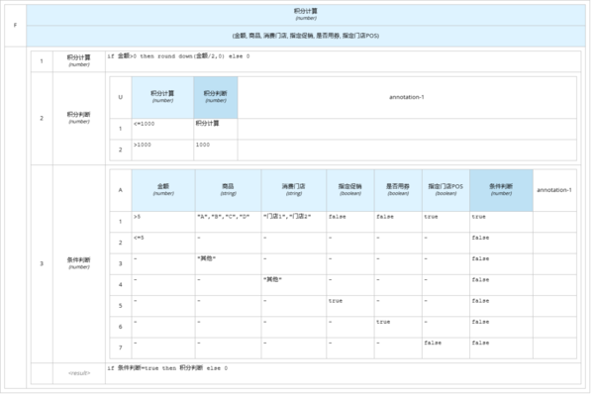This screenshot has width=594, height=397.
Task: Click the "门店1","门店2" cell
Action: tap(293, 216)
